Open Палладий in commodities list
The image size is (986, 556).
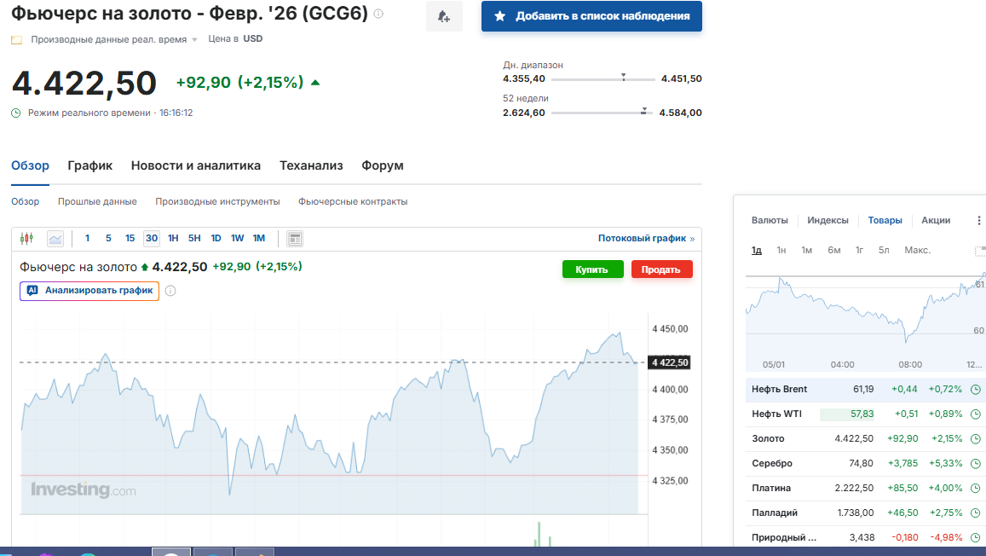point(774,513)
